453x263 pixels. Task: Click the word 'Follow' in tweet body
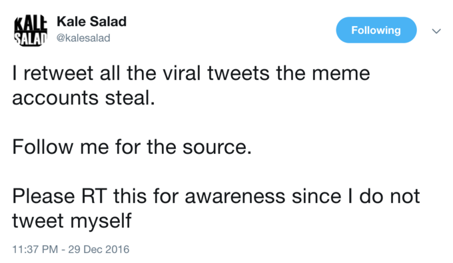click(x=43, y=146)
